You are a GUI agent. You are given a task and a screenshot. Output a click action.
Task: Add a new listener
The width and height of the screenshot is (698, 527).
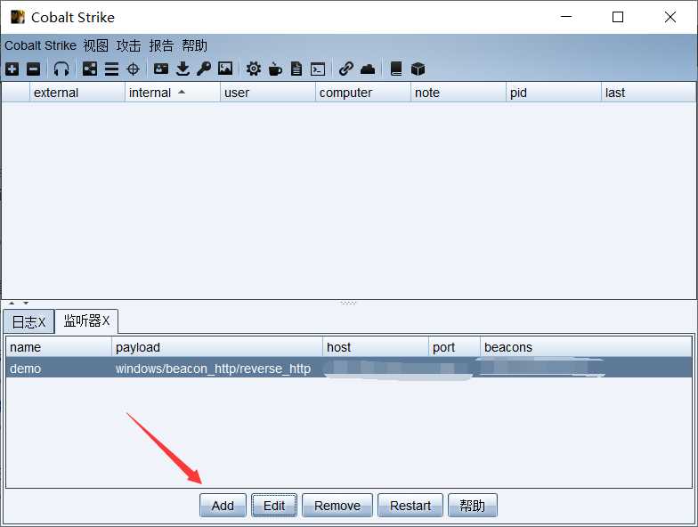[x=223, y=506]
